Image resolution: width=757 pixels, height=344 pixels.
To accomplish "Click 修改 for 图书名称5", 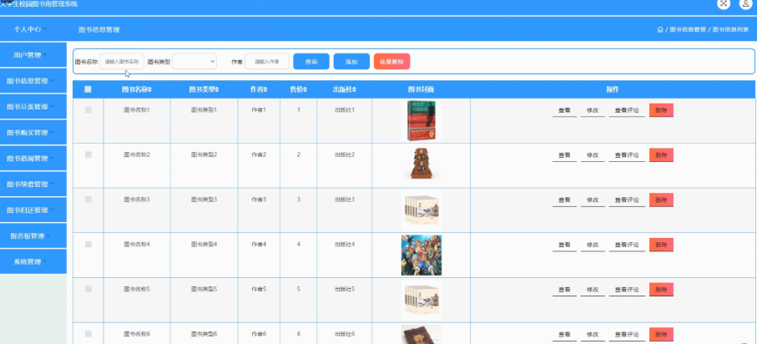I will click(593, 290).
